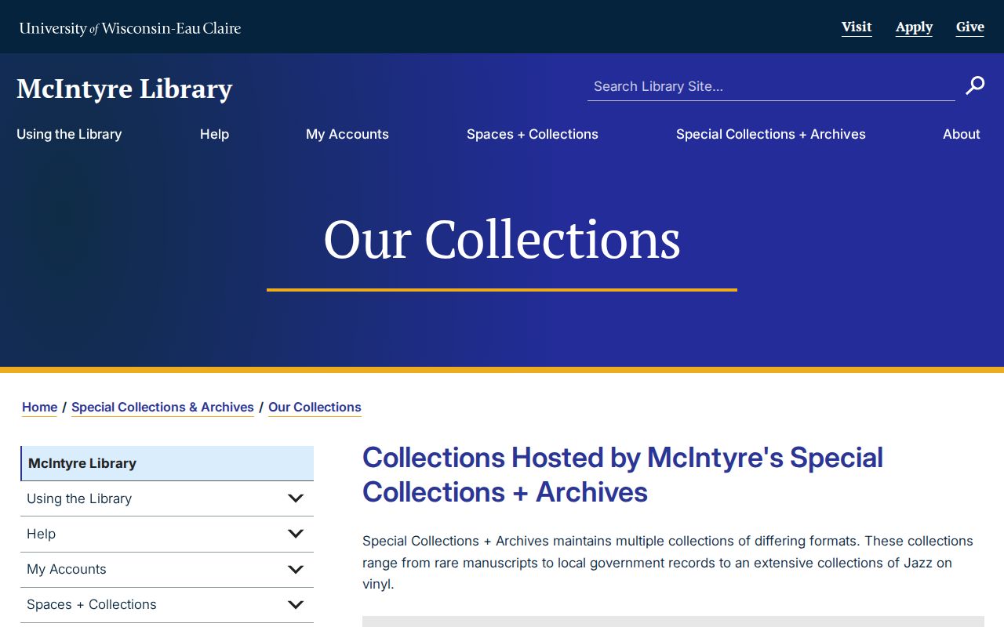Screen dimensions: 1004x627
Task: Open the McIntyre Library site title
Action: [x=125, y=89]
